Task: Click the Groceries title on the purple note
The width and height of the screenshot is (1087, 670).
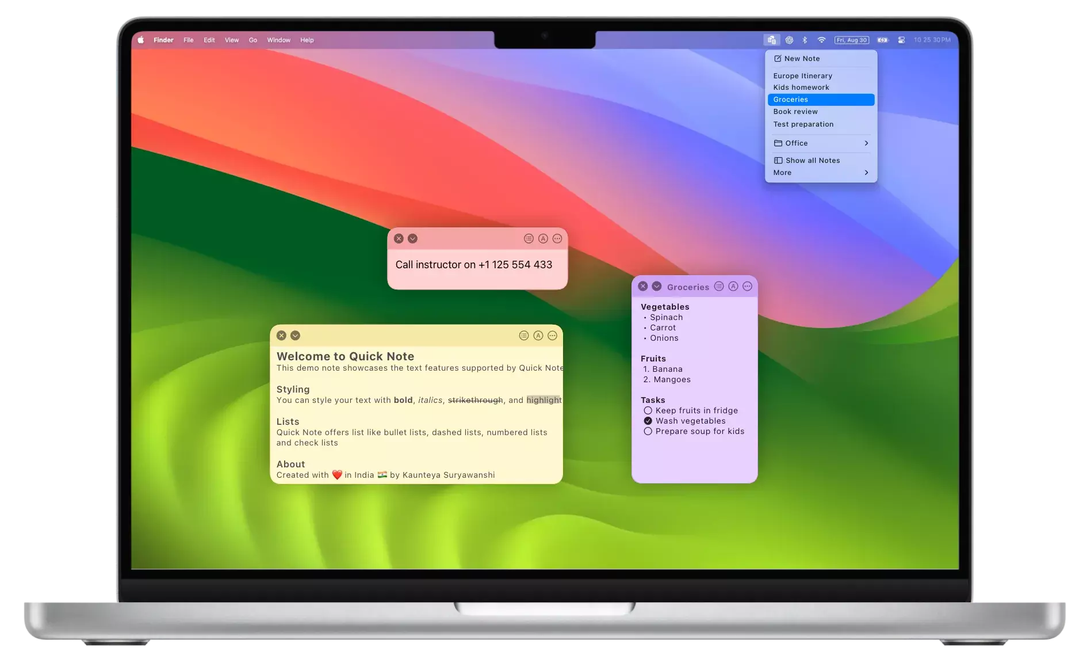Action: tap(688, 287)
